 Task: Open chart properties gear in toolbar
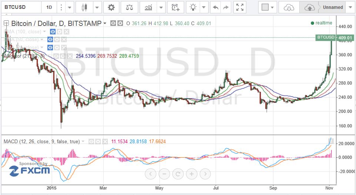[111, 7]
